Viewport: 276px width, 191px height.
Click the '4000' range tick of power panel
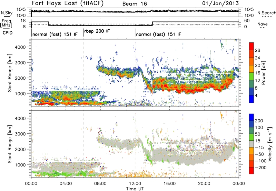point(20,47)
